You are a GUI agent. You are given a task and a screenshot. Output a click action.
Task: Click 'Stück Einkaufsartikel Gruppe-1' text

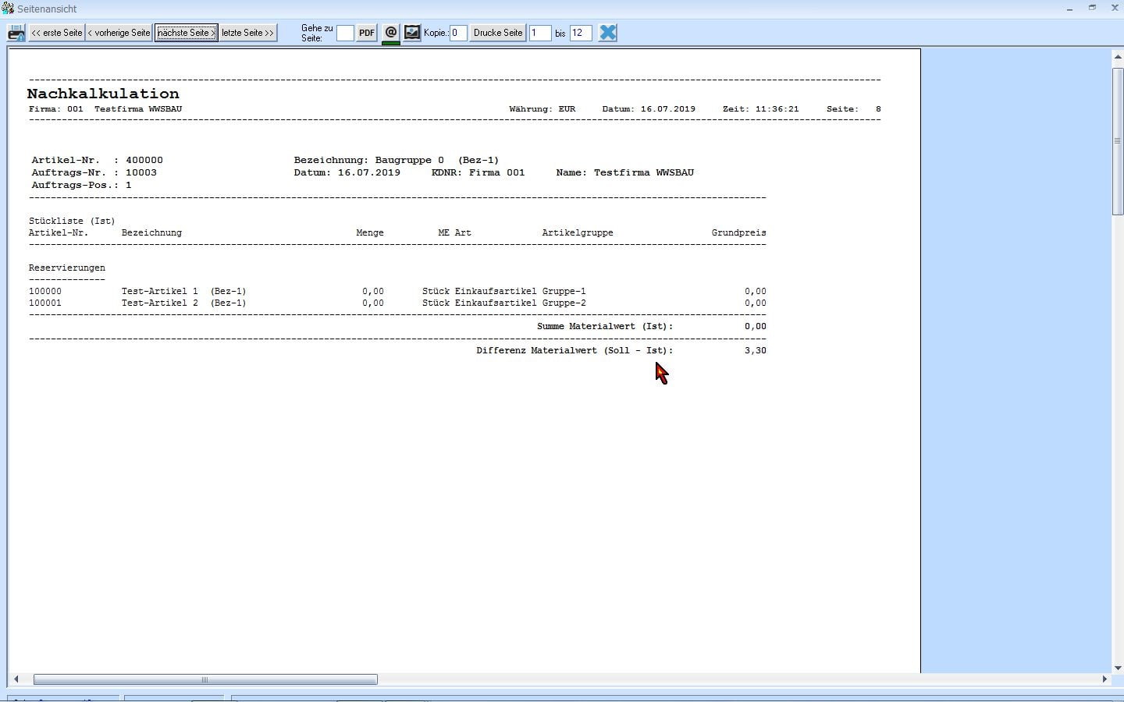[x=504, y=291]
